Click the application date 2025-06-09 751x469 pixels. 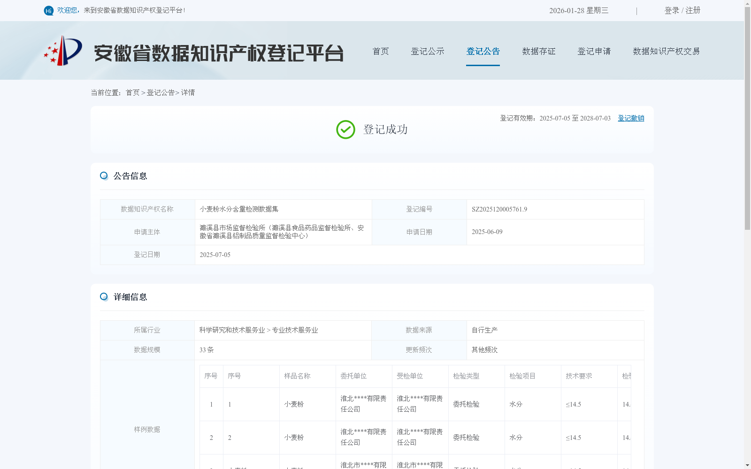[487, 232]
